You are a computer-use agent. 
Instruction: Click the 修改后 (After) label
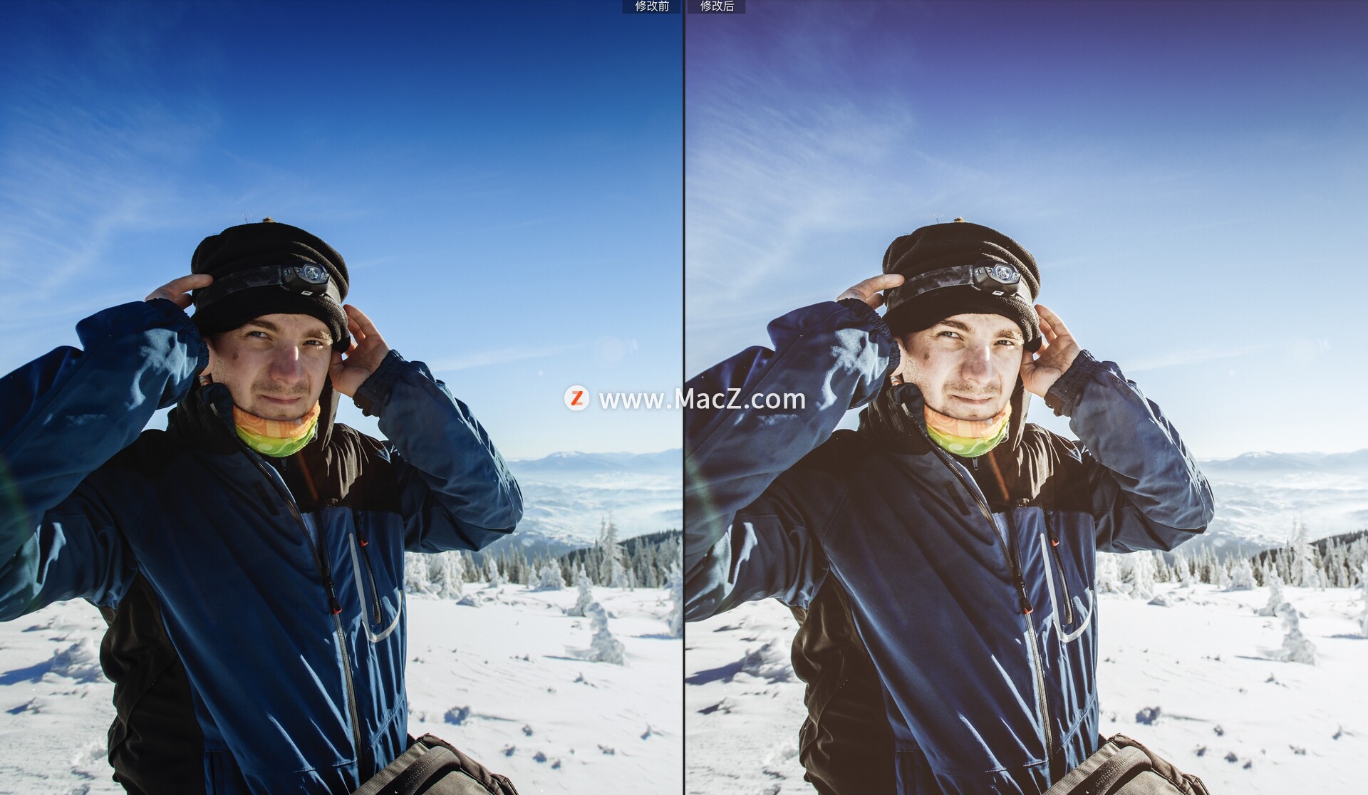(x=717, y=6)
